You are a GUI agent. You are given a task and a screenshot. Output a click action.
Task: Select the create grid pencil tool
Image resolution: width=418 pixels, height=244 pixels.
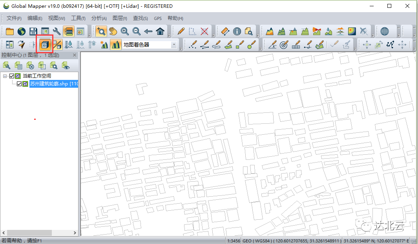296,44
